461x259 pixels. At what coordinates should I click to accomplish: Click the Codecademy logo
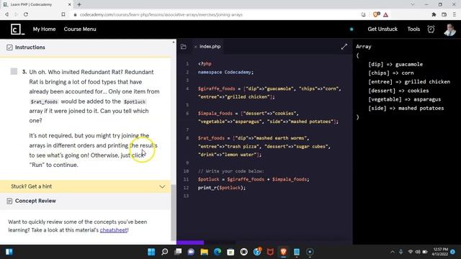17,29
